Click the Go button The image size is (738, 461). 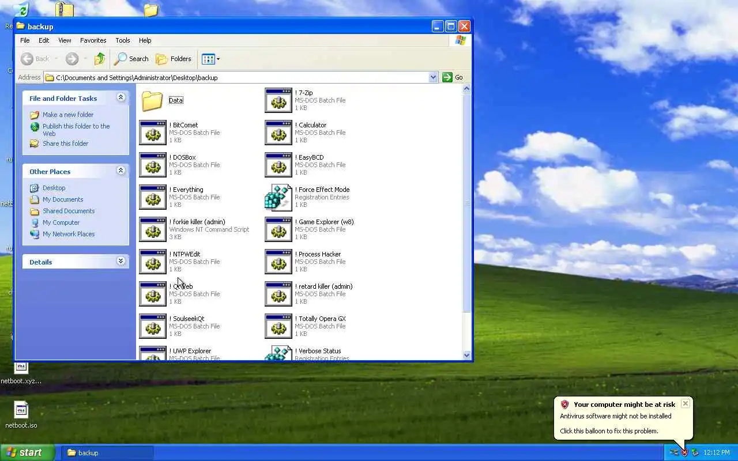(x=453, y=77)
